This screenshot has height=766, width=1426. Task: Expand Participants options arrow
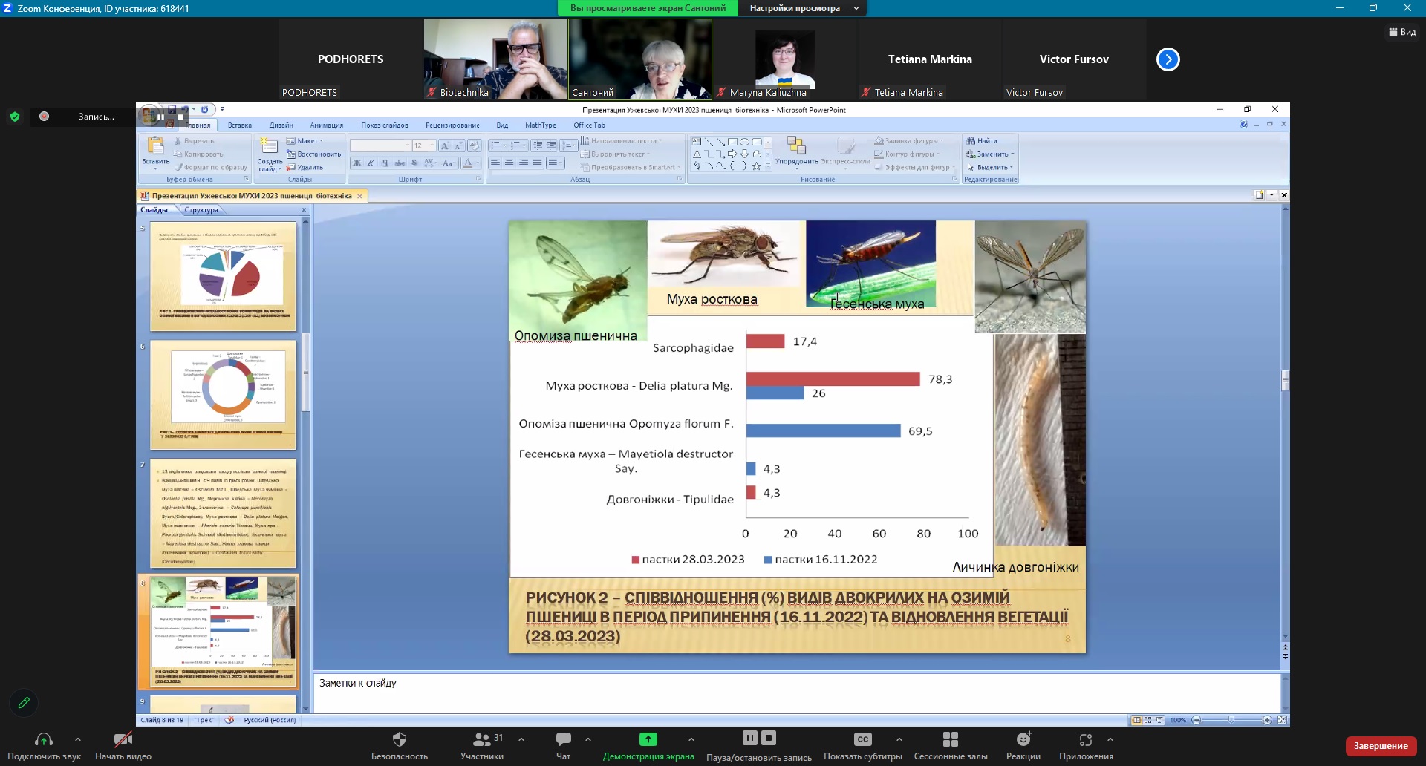pyautogui.click(x=521, y=739)
